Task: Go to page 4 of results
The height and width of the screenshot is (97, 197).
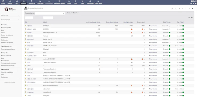Action: (x=189, y=8)
